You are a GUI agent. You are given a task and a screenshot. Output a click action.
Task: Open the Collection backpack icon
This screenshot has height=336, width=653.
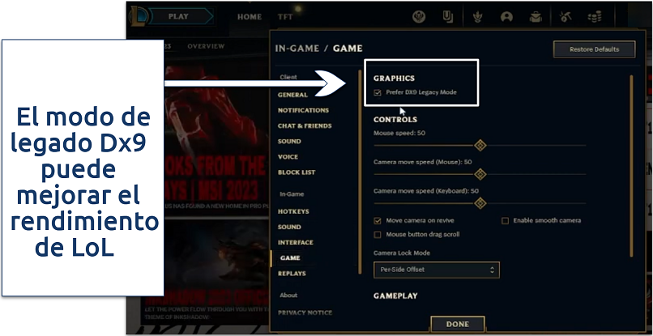(x=536, y=17)
